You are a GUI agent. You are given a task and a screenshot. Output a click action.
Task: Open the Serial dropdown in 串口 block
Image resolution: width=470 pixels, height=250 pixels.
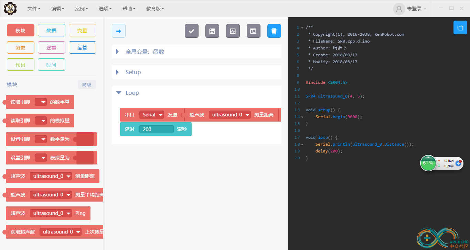152,115
